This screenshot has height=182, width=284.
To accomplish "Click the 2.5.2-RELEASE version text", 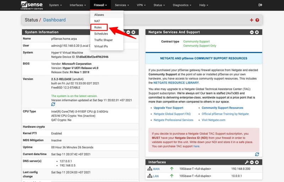I will 61,79.
